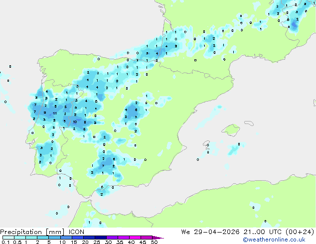Click the 45 to 50 mm legend swatch
316x244 pixels.
coord(147,238)
